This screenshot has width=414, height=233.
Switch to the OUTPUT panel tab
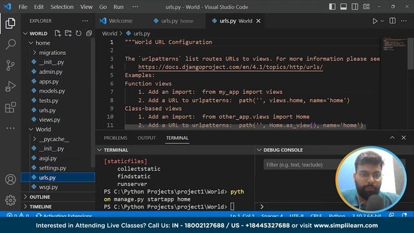click(147, 138)
